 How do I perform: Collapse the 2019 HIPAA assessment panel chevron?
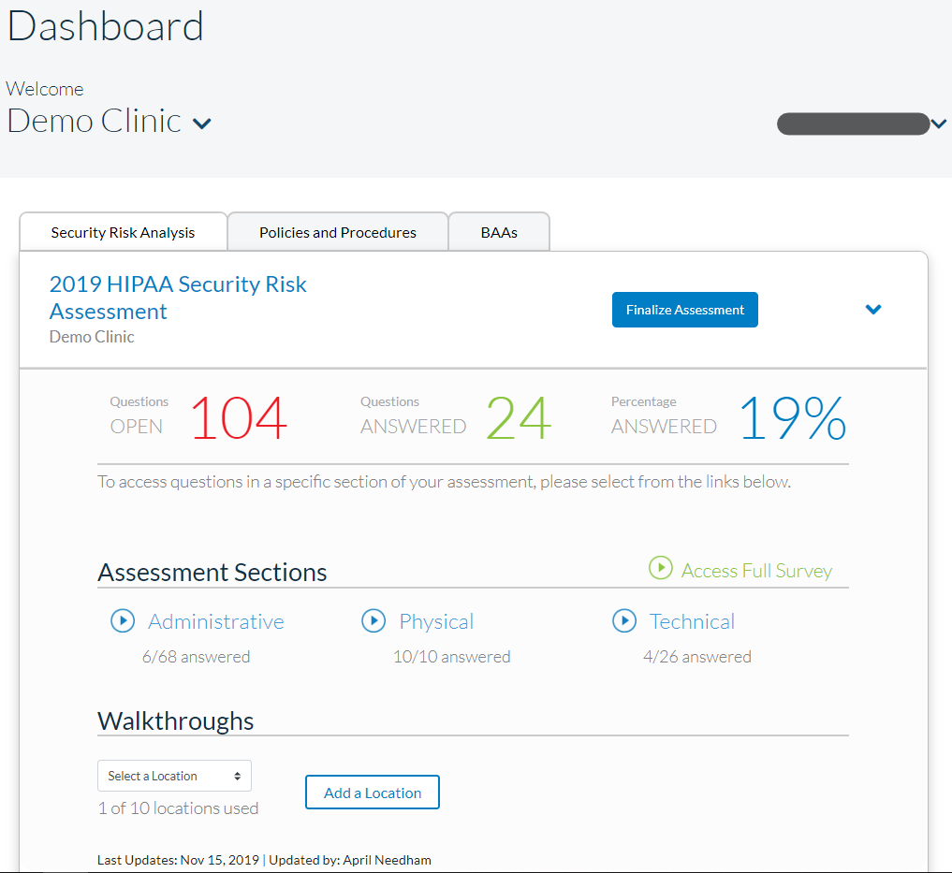tap(873, 310)
